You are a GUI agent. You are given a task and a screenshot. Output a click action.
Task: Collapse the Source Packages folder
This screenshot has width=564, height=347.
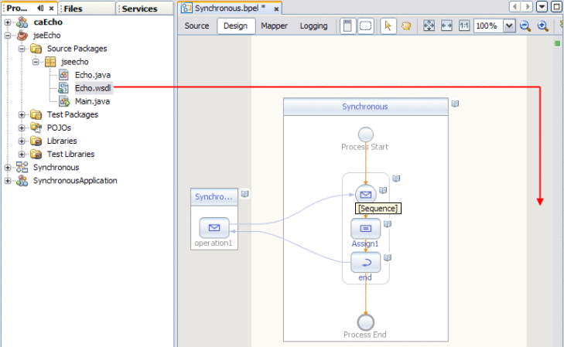[x=22, y=49]
